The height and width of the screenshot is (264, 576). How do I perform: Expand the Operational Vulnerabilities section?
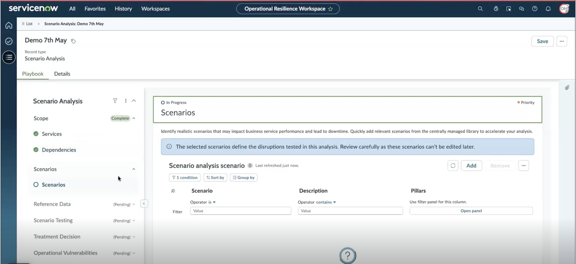(134, 253)
